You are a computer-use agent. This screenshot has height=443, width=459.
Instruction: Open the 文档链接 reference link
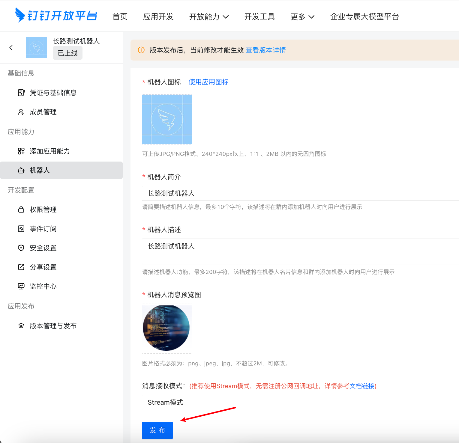(x=362, y=386)
